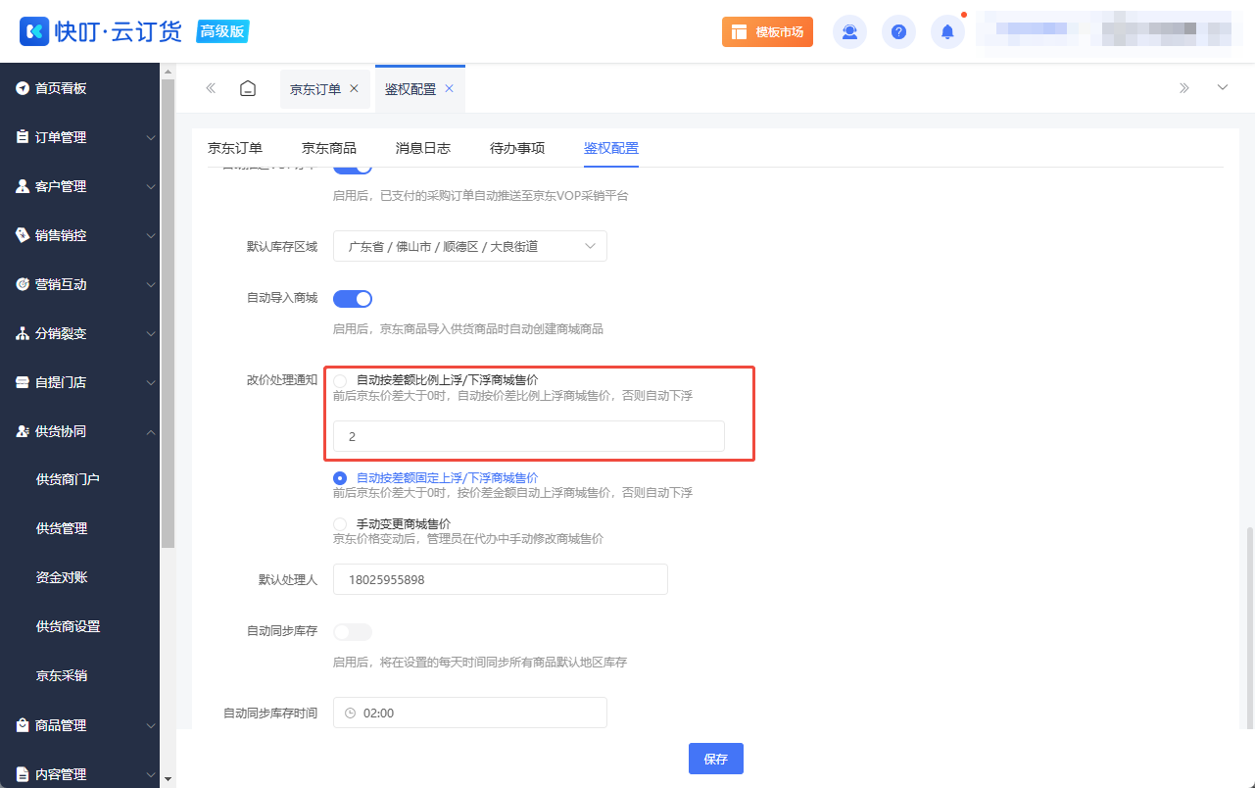
Task: Switch to the 京东订单 sub-tab
Action: (x=235, y=148)
